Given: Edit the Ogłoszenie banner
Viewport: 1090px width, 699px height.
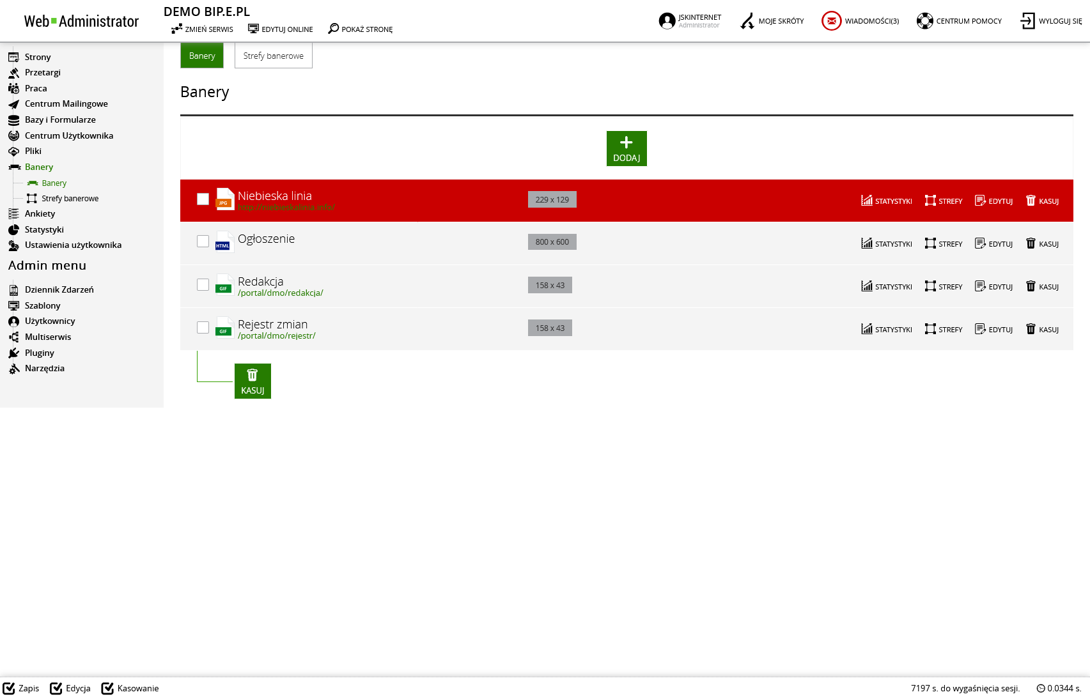Looking at the screenshot, I should coord(993,243).
